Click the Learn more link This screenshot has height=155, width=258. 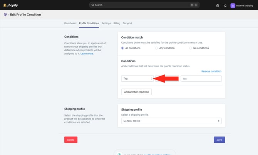click(87, 54)
